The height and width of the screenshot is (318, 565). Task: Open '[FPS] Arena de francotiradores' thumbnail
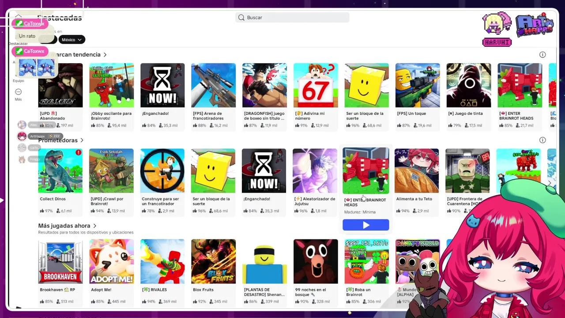click(213, 85)
